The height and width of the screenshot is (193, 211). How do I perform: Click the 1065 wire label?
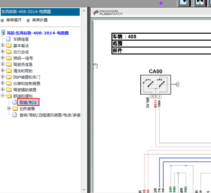pyautogui.click(x=159, y=104)
